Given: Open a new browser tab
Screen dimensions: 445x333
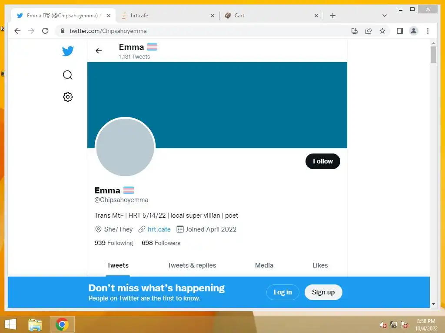Looking at the screenshot, I should (333, 16).
